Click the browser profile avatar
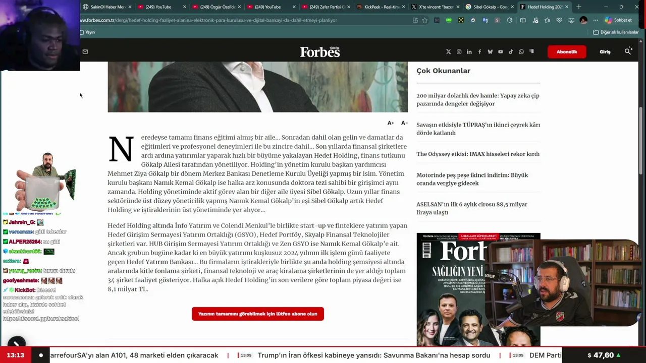Viewport: 646px width, 363px height. point(583,20)
